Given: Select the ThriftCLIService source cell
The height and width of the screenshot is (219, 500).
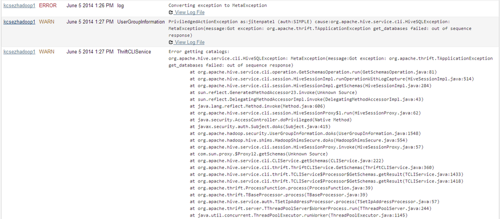Looking at the screenshot, I should (x=134, y=51).
